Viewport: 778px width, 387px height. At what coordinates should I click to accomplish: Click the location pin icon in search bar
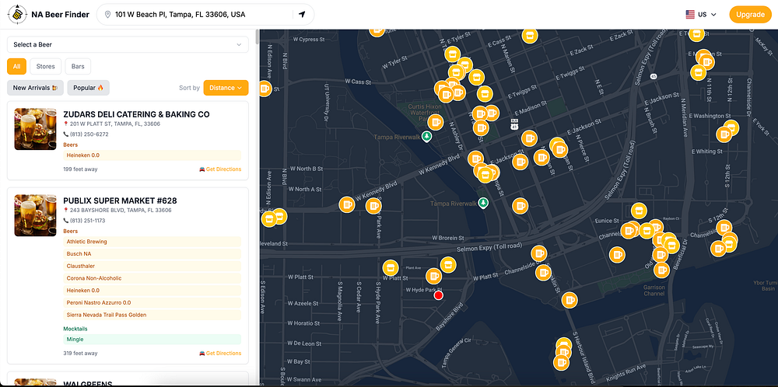tap(107, 15)
